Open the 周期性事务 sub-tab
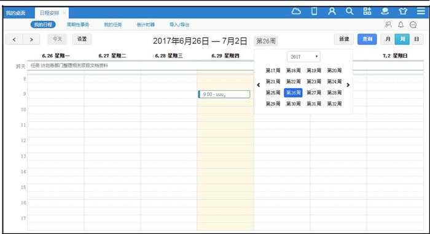 [78, 25]
